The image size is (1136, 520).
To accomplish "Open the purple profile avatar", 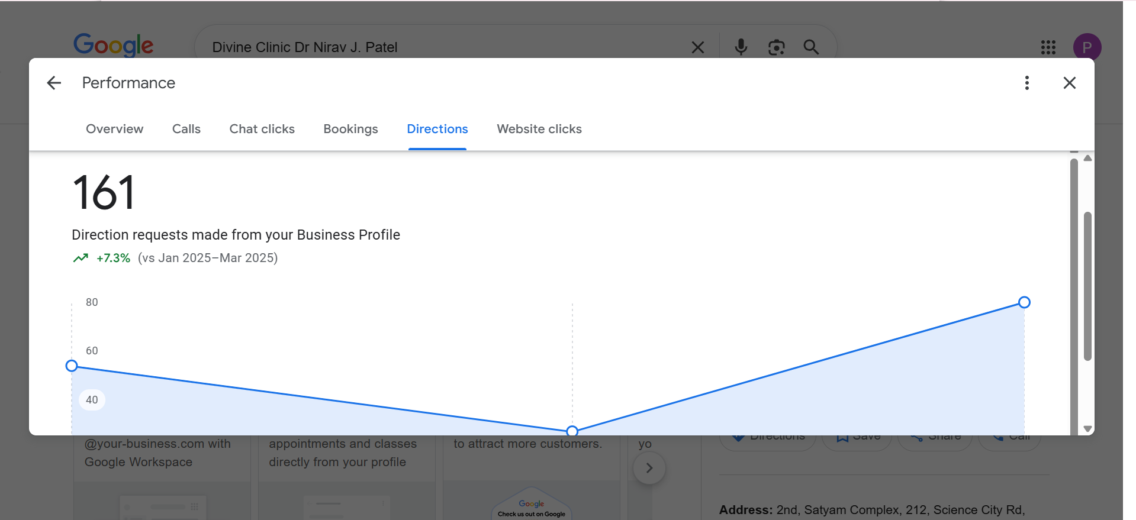I will click(1087, 47).
